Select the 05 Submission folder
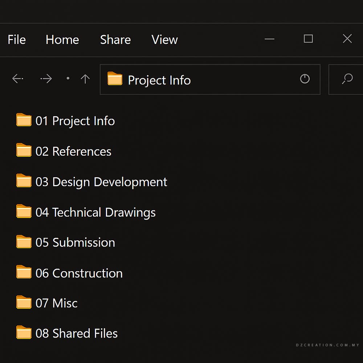The height and width of the screenshot is (363, 363). click(75, 242)
